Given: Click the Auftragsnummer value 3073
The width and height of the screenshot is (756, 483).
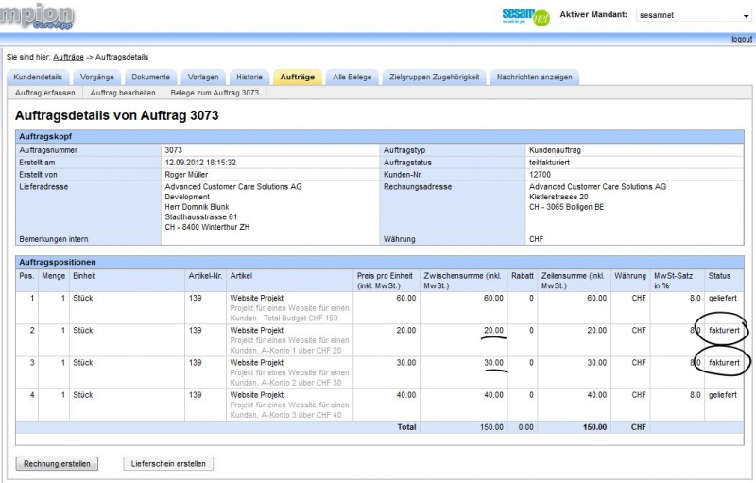Looking at the screenshot, I should [x=174, y=150].
